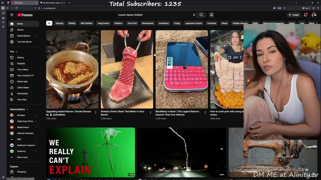Viewport: 321px width, 180px height.
Task: Open the star bookmarks icon in Firefox sidebar
Action: point(3,26)
